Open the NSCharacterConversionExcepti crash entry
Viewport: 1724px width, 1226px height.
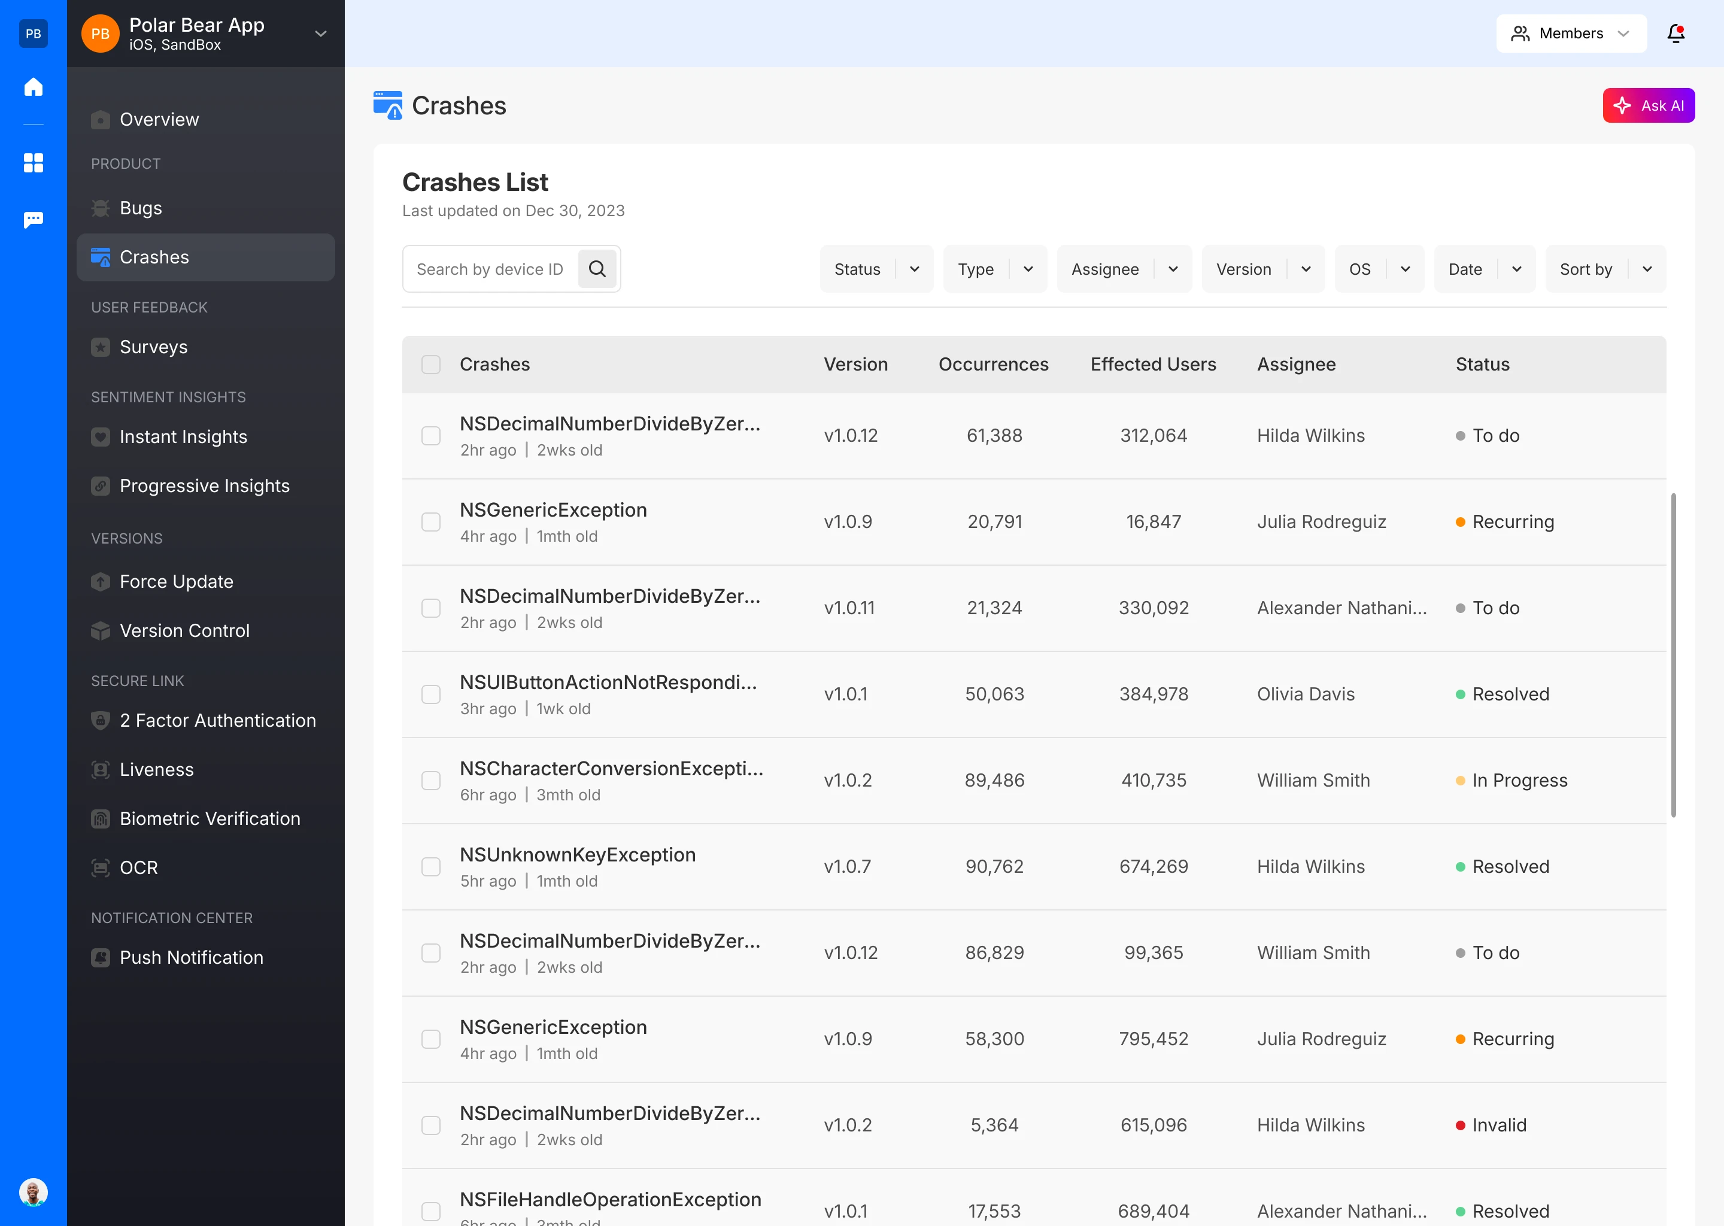point(611,769)
